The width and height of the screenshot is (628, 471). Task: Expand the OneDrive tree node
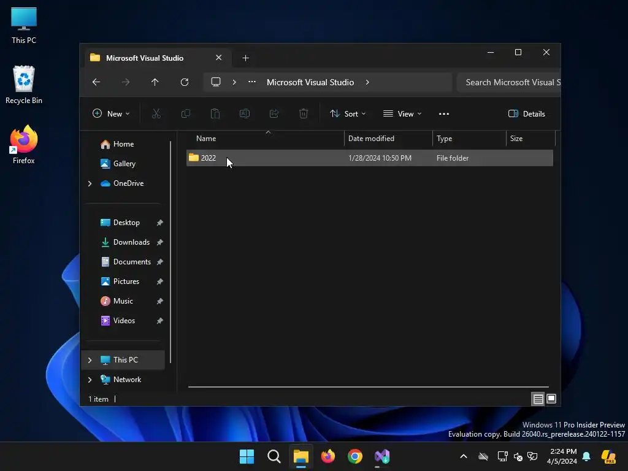pyautogui.click(x=90, y=183)
